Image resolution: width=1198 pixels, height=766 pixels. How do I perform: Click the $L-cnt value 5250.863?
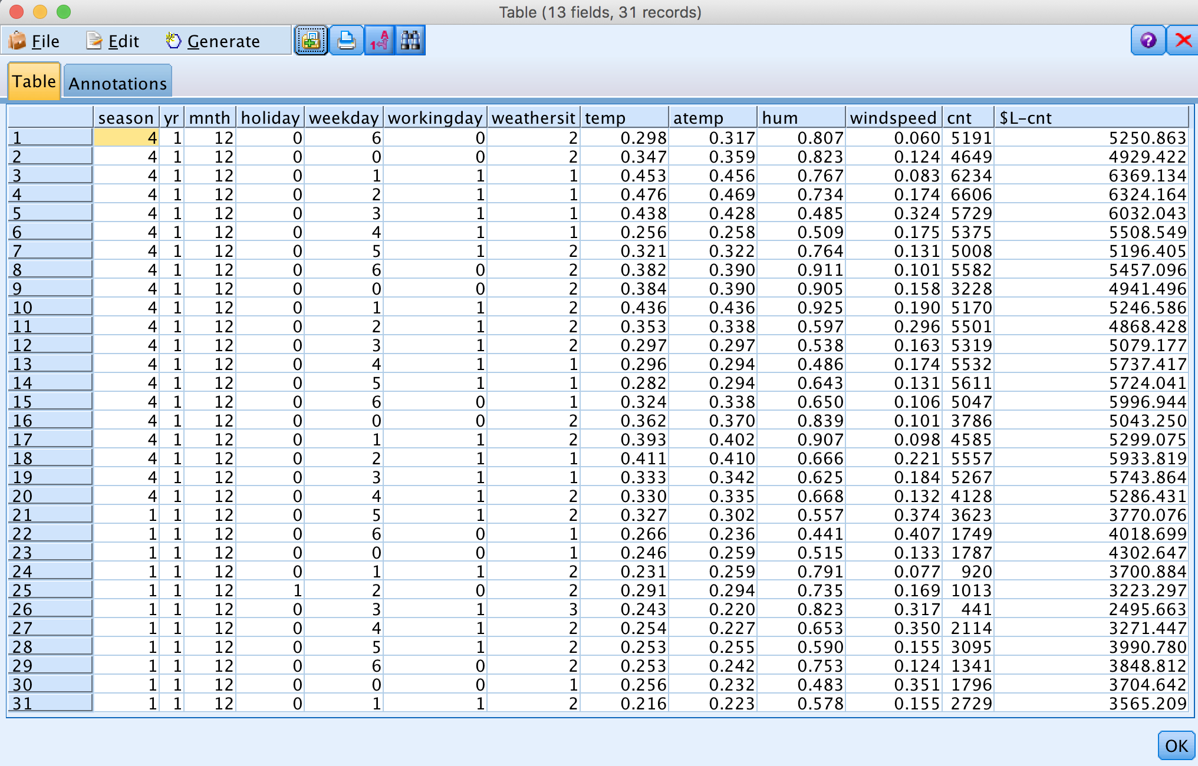pos(1147,138)
